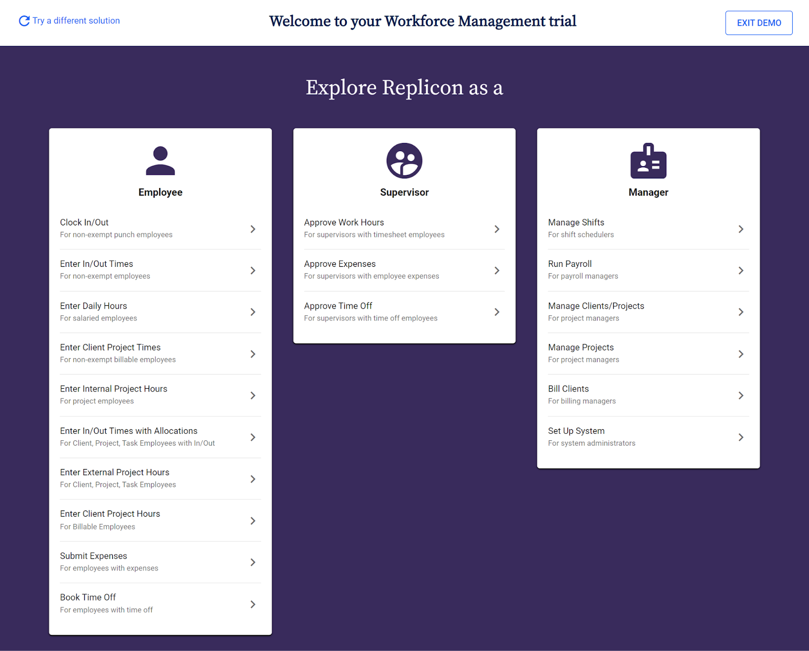This screenshot has width=809, height=651.
Task: Click the Manager badge icon
Action: tap(648, 161)
